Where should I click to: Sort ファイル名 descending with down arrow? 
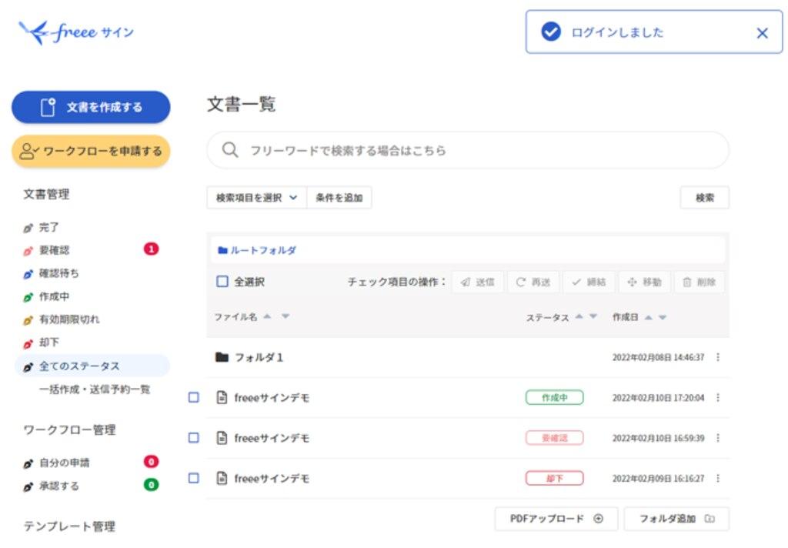[x=285, y=316]
